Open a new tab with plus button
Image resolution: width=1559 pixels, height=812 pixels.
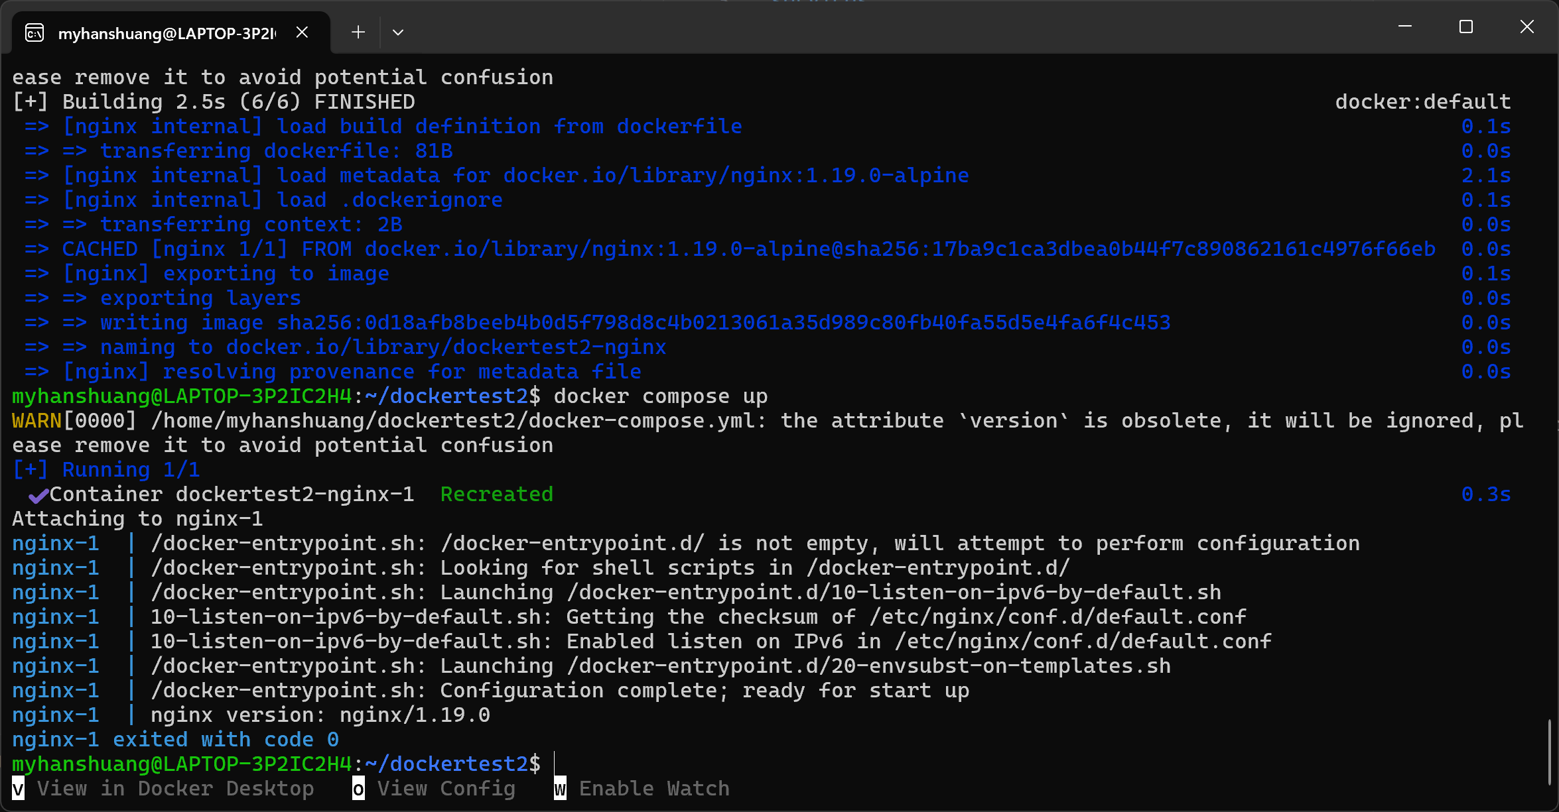click(x=358, y=32)
